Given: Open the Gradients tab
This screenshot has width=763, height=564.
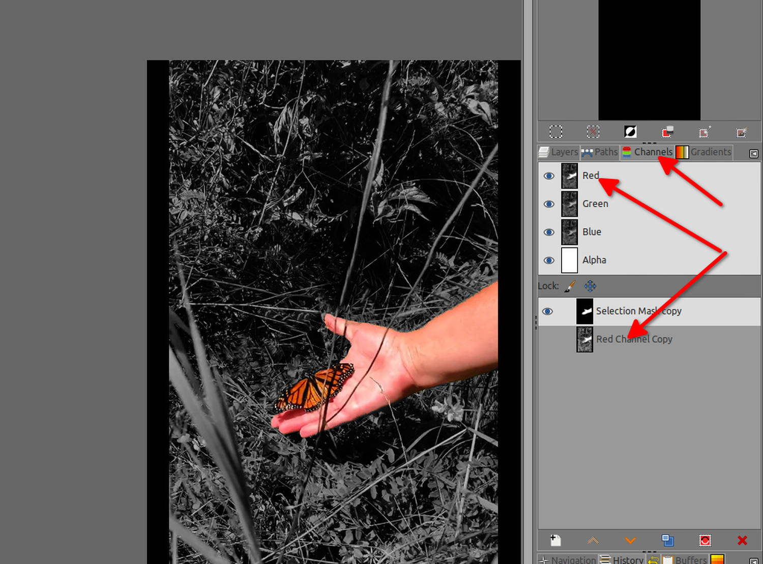Looking at the screenshot, I should click(704, 152).
